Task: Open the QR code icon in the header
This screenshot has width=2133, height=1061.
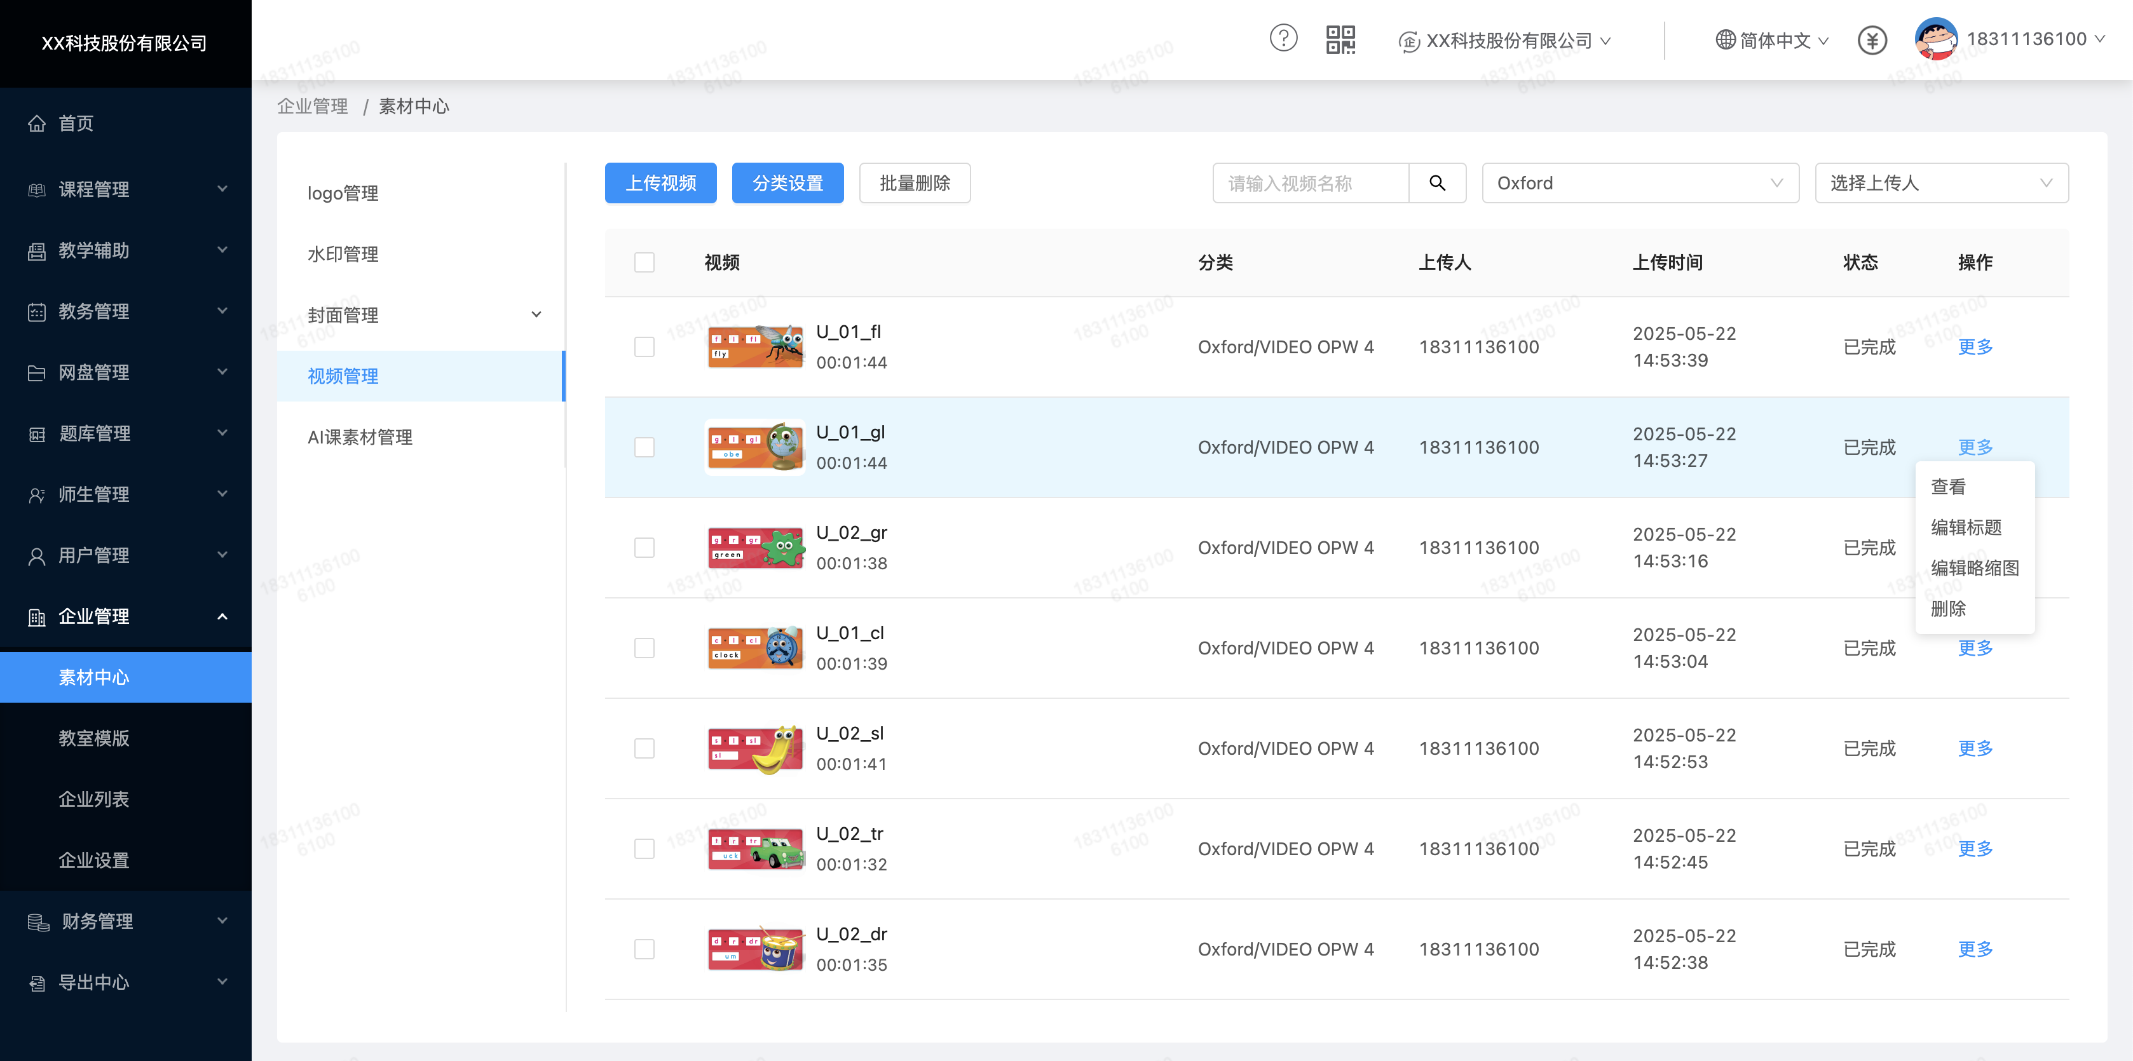Action: coord(1340,38)
